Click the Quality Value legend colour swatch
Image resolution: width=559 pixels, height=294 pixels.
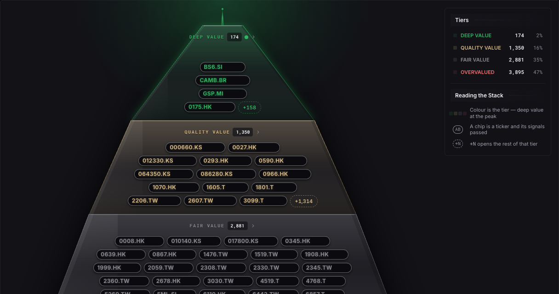pos(455,48)
